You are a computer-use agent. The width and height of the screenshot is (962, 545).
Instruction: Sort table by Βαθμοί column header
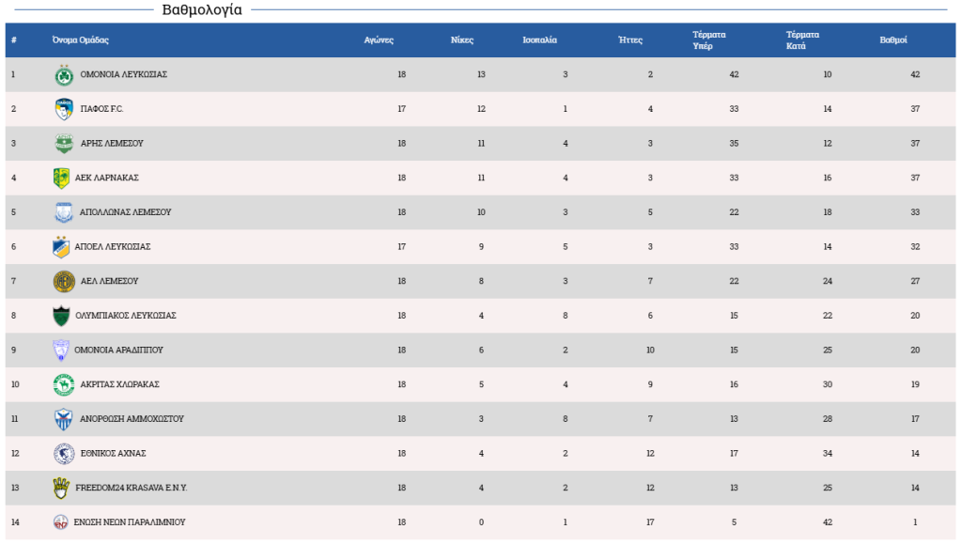click(x=892, y=40)
